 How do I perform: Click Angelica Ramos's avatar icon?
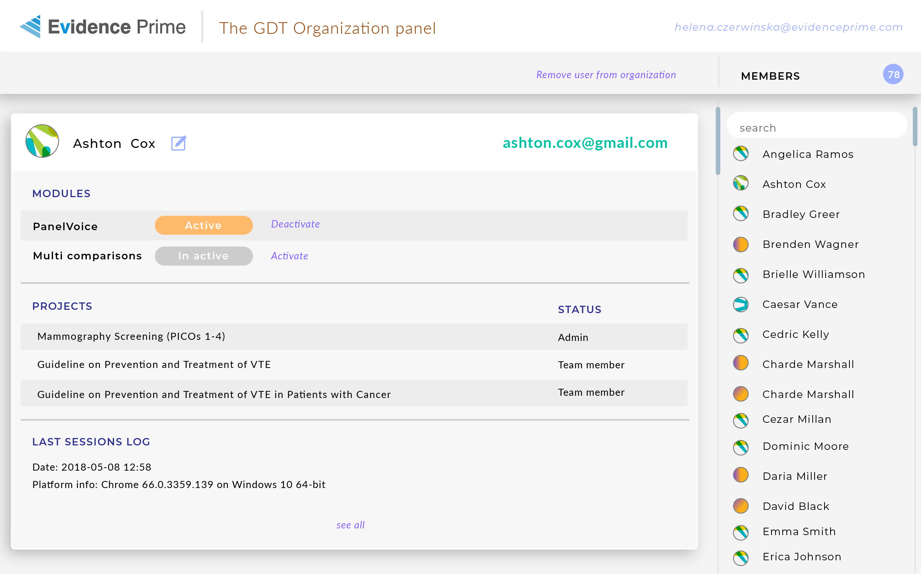pyautogui.click(x=740, y=154)
